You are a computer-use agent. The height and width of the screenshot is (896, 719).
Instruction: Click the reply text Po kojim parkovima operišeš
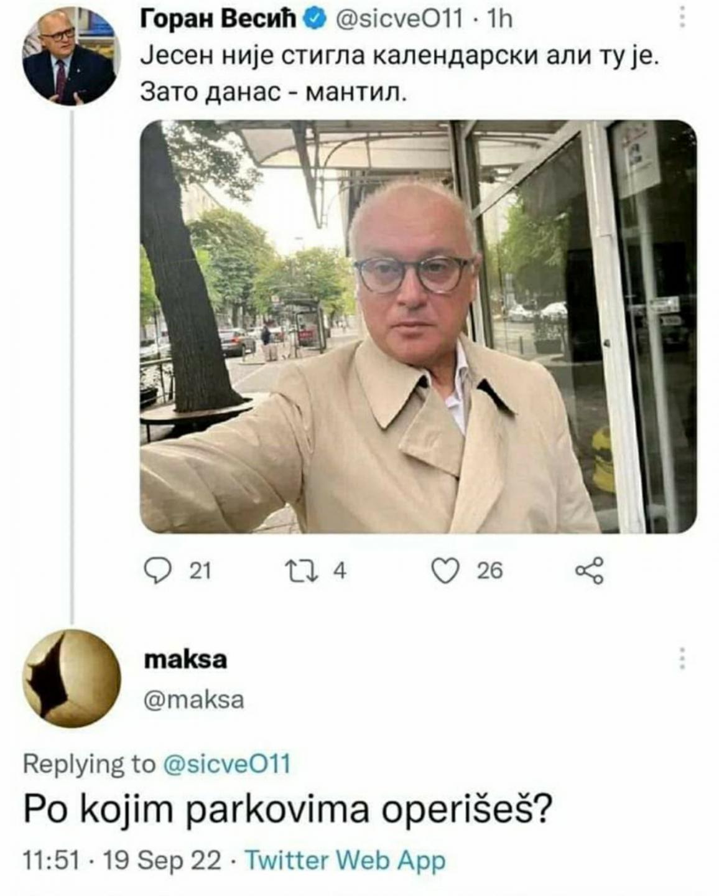288,809
